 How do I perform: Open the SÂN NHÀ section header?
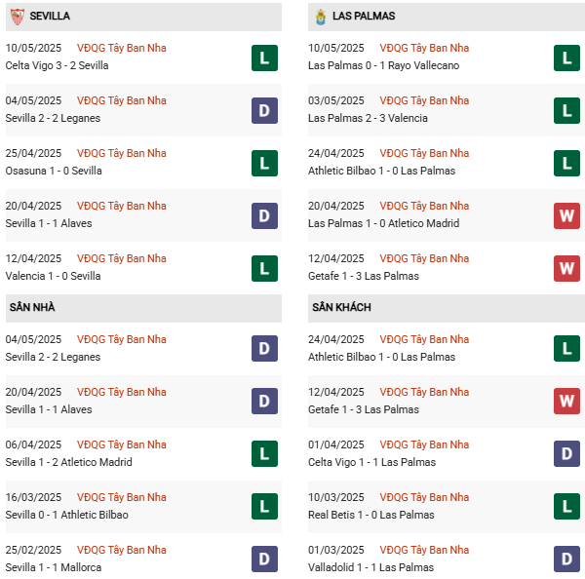pyautogui.click(x=143, y=308)
